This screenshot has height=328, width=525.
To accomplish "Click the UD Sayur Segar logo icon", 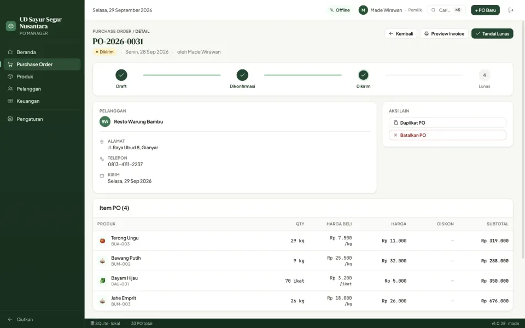I will pyautogui.click(x=11, y=26).
